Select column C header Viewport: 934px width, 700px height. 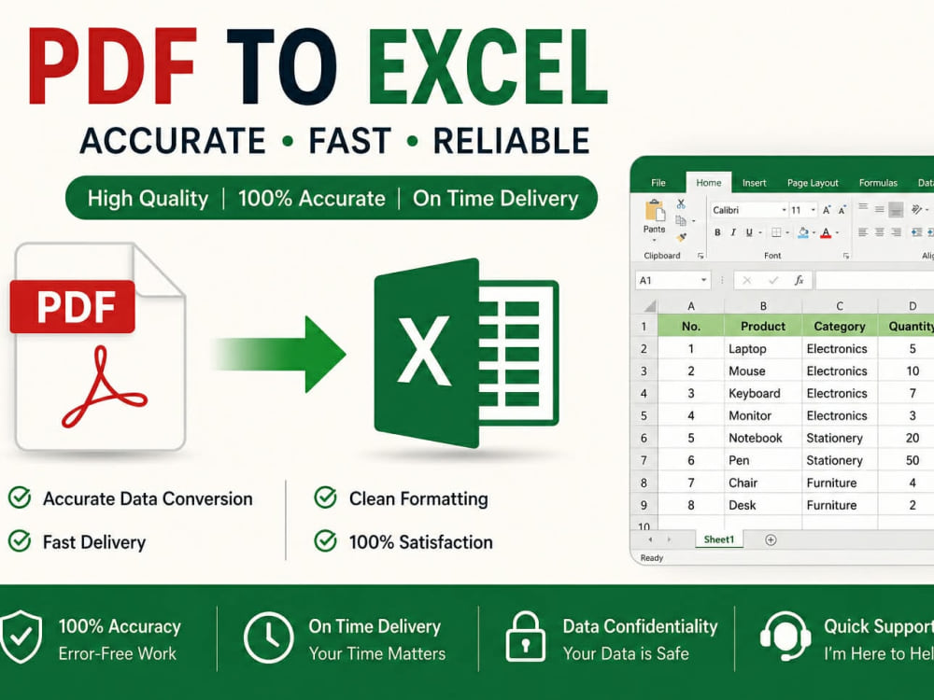[840, 306]
